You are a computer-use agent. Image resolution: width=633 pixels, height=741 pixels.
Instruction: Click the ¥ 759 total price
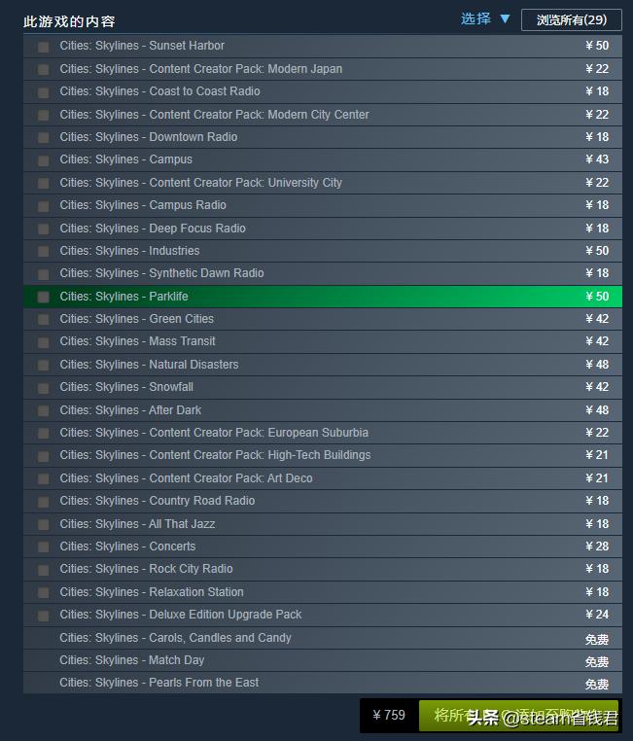click(x=389, y=715)
